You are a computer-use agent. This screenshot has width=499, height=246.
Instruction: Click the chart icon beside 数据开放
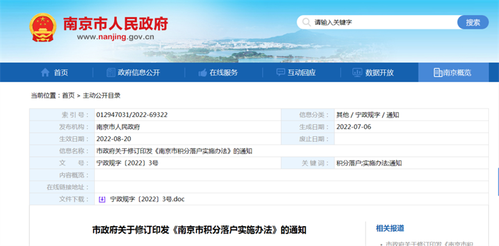point(357,72)
